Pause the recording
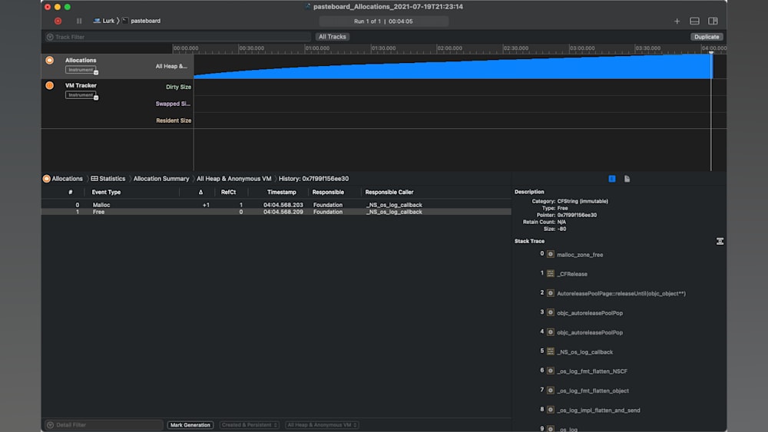Screen dimensions: 768x432 click(x=79, y=21)
